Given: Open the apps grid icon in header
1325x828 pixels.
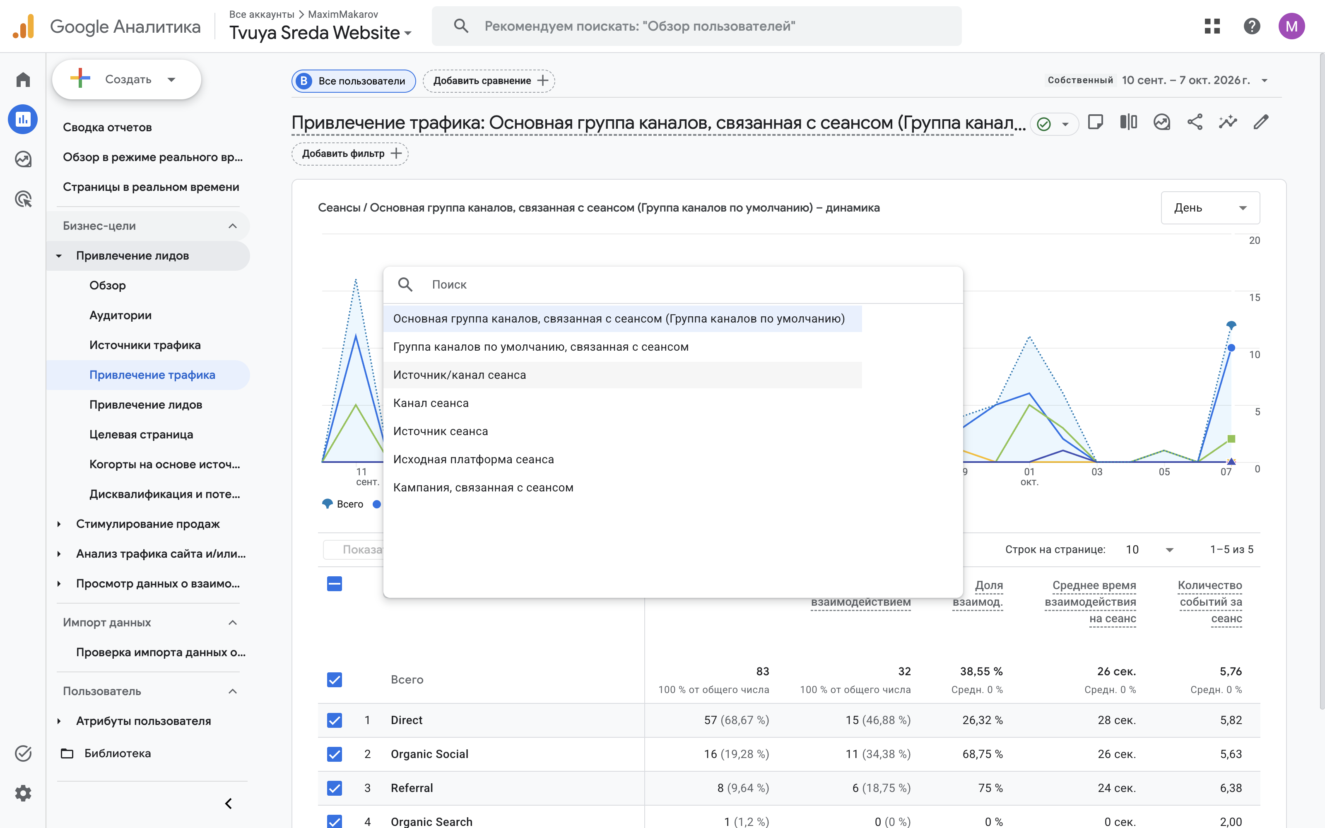Looking at the screenshot, I should coord(1212,26).
